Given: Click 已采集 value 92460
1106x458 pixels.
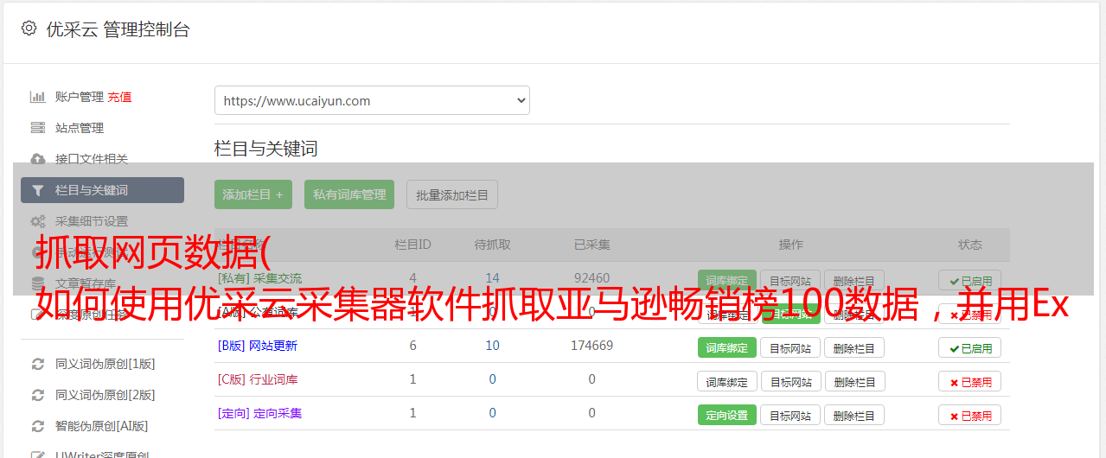Looking at the screenshot, I should tap(591, 278).
